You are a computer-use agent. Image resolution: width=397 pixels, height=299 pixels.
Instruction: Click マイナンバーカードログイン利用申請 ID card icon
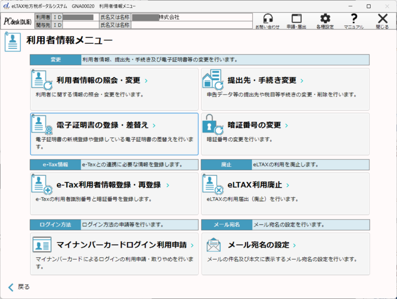click(x=42, y=245)
